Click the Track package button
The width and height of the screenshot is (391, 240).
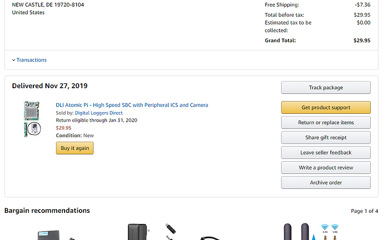pos(326,88)
